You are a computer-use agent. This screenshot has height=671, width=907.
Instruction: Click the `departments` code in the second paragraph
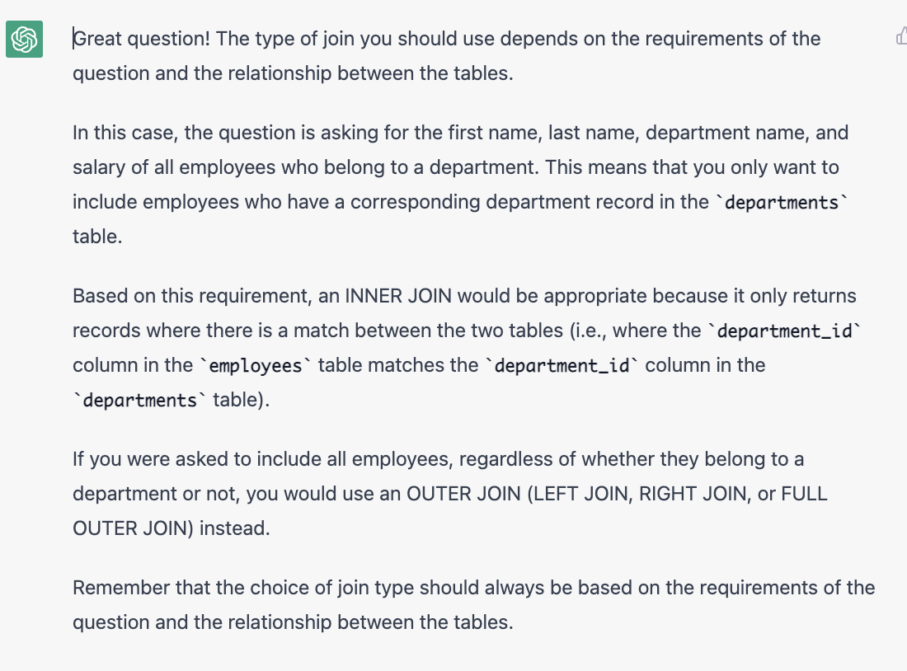click(779, 203)
